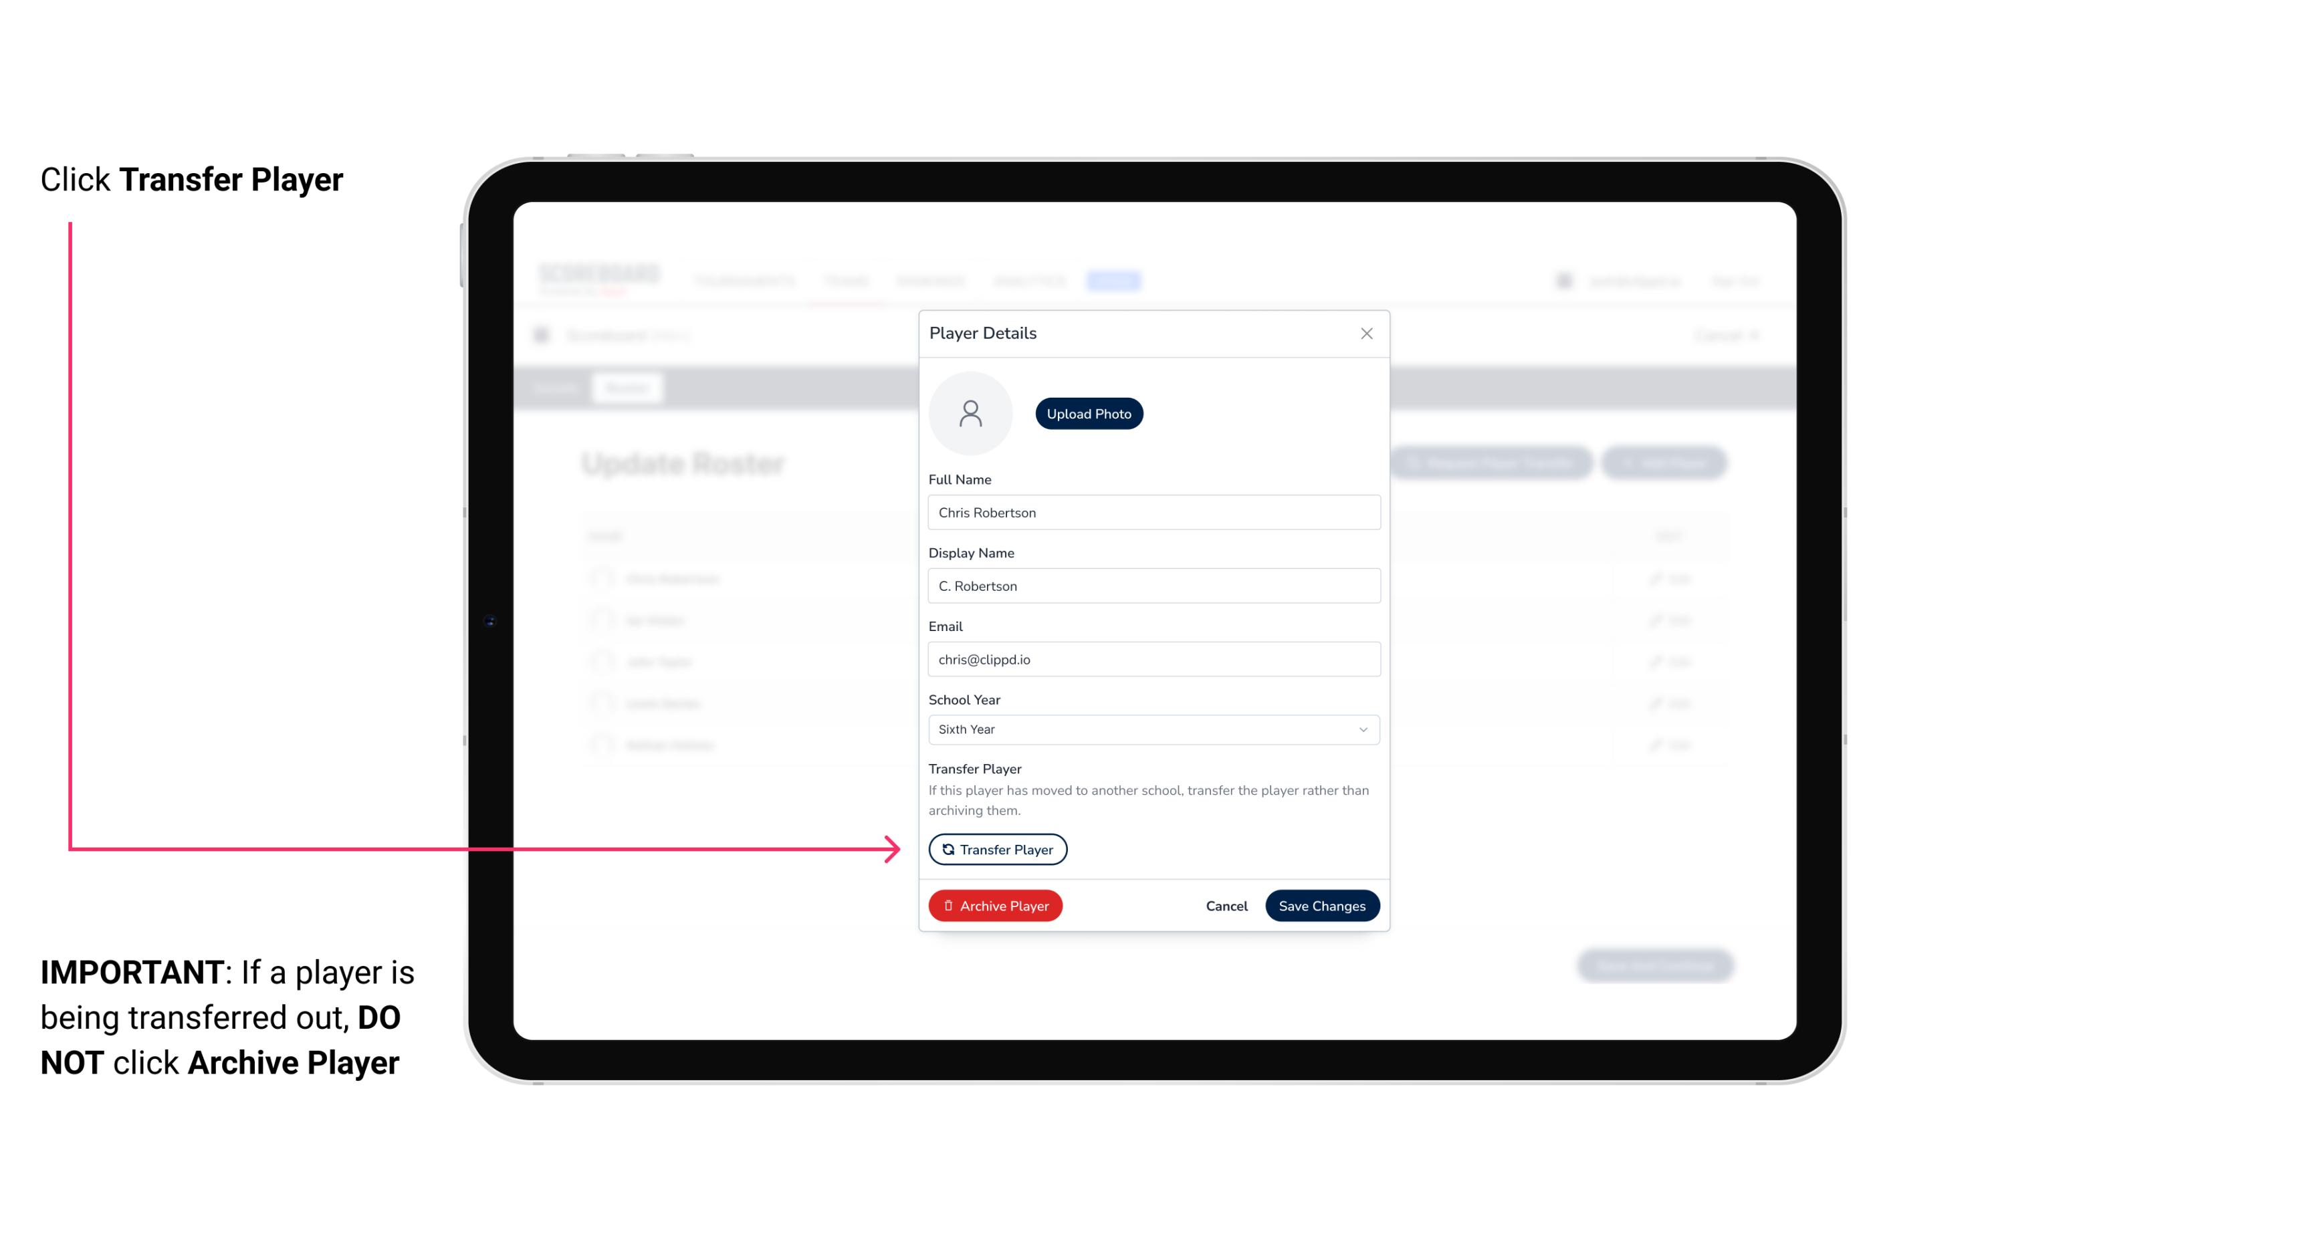Viewport: 2309px width, 1242px height.
Task: Click the sync icon next to Transfer Player
Action: 946,849
